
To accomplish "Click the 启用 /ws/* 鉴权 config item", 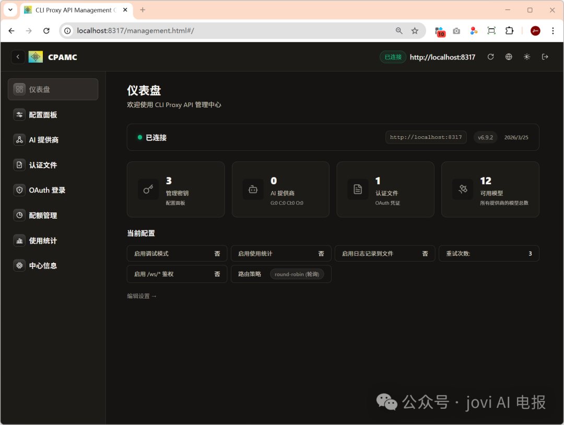I will pos(177,274).
